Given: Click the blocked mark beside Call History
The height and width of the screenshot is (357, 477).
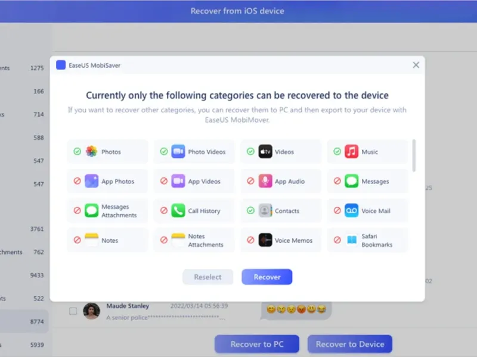Looking at the screenshot, I should tap(164, 211).
